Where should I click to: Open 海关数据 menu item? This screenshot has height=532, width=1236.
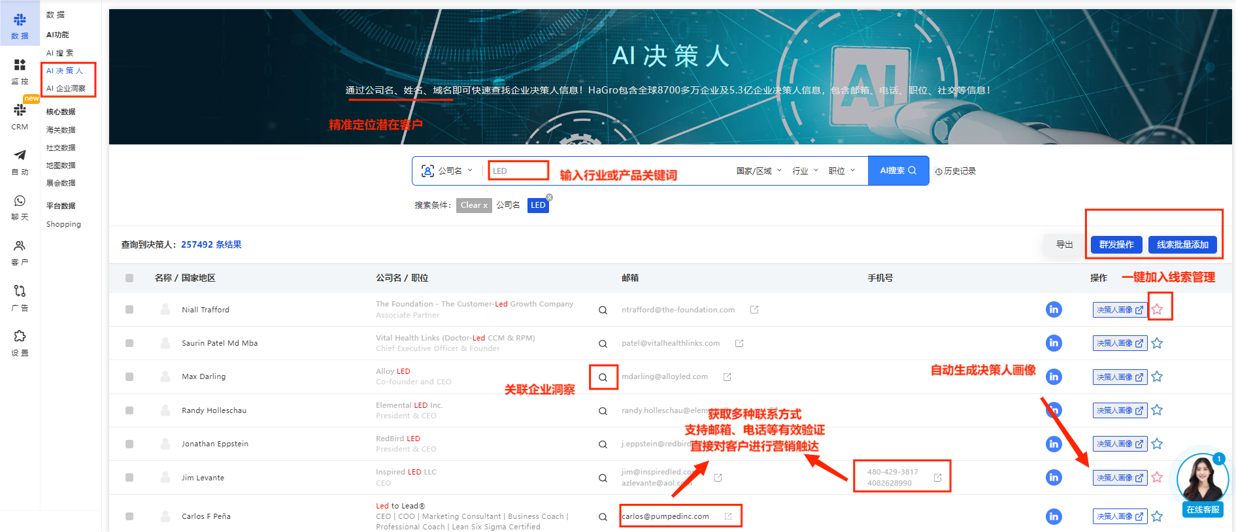61,130
